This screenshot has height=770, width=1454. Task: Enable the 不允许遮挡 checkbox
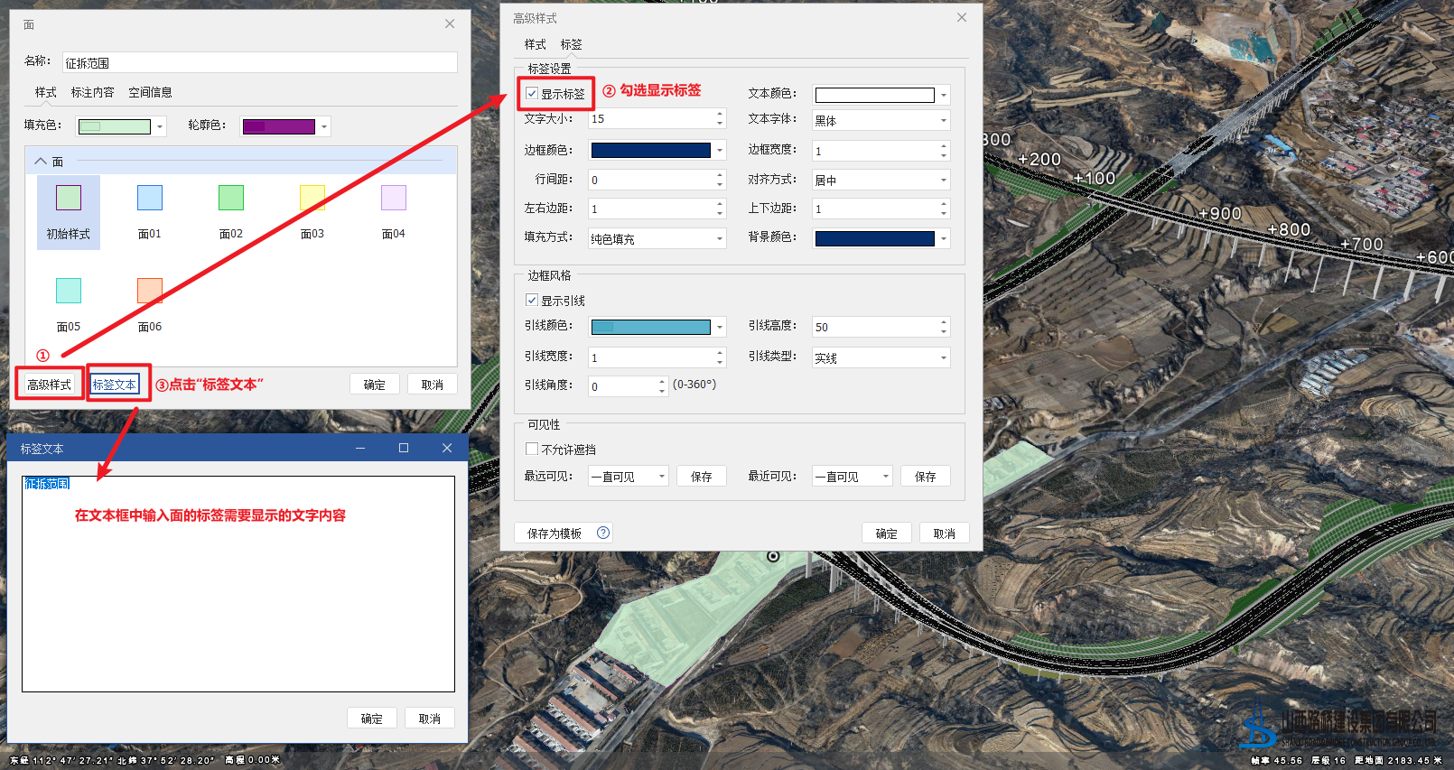tap(533, 449)
